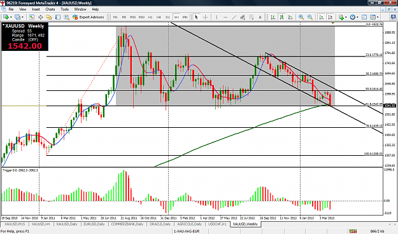398x234 pixels.
Task: Toggle the Terminal panel icon
Action: (x=58, y=17)
